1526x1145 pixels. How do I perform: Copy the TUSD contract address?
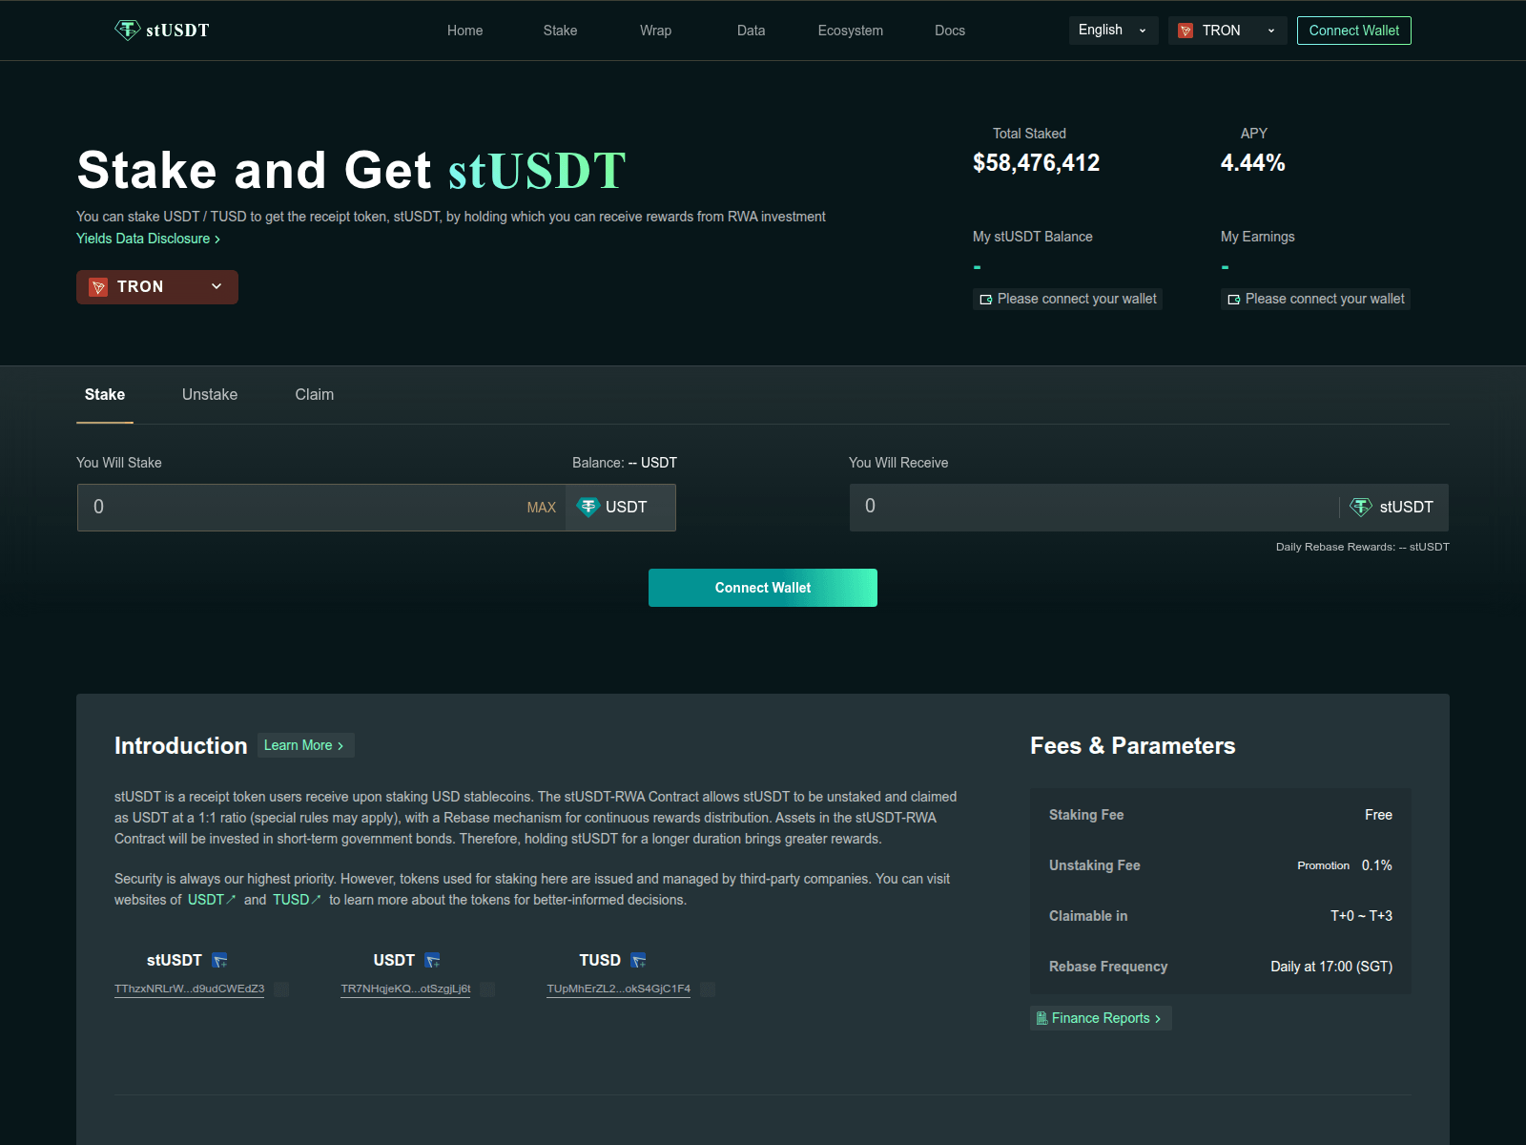(708, 989)
